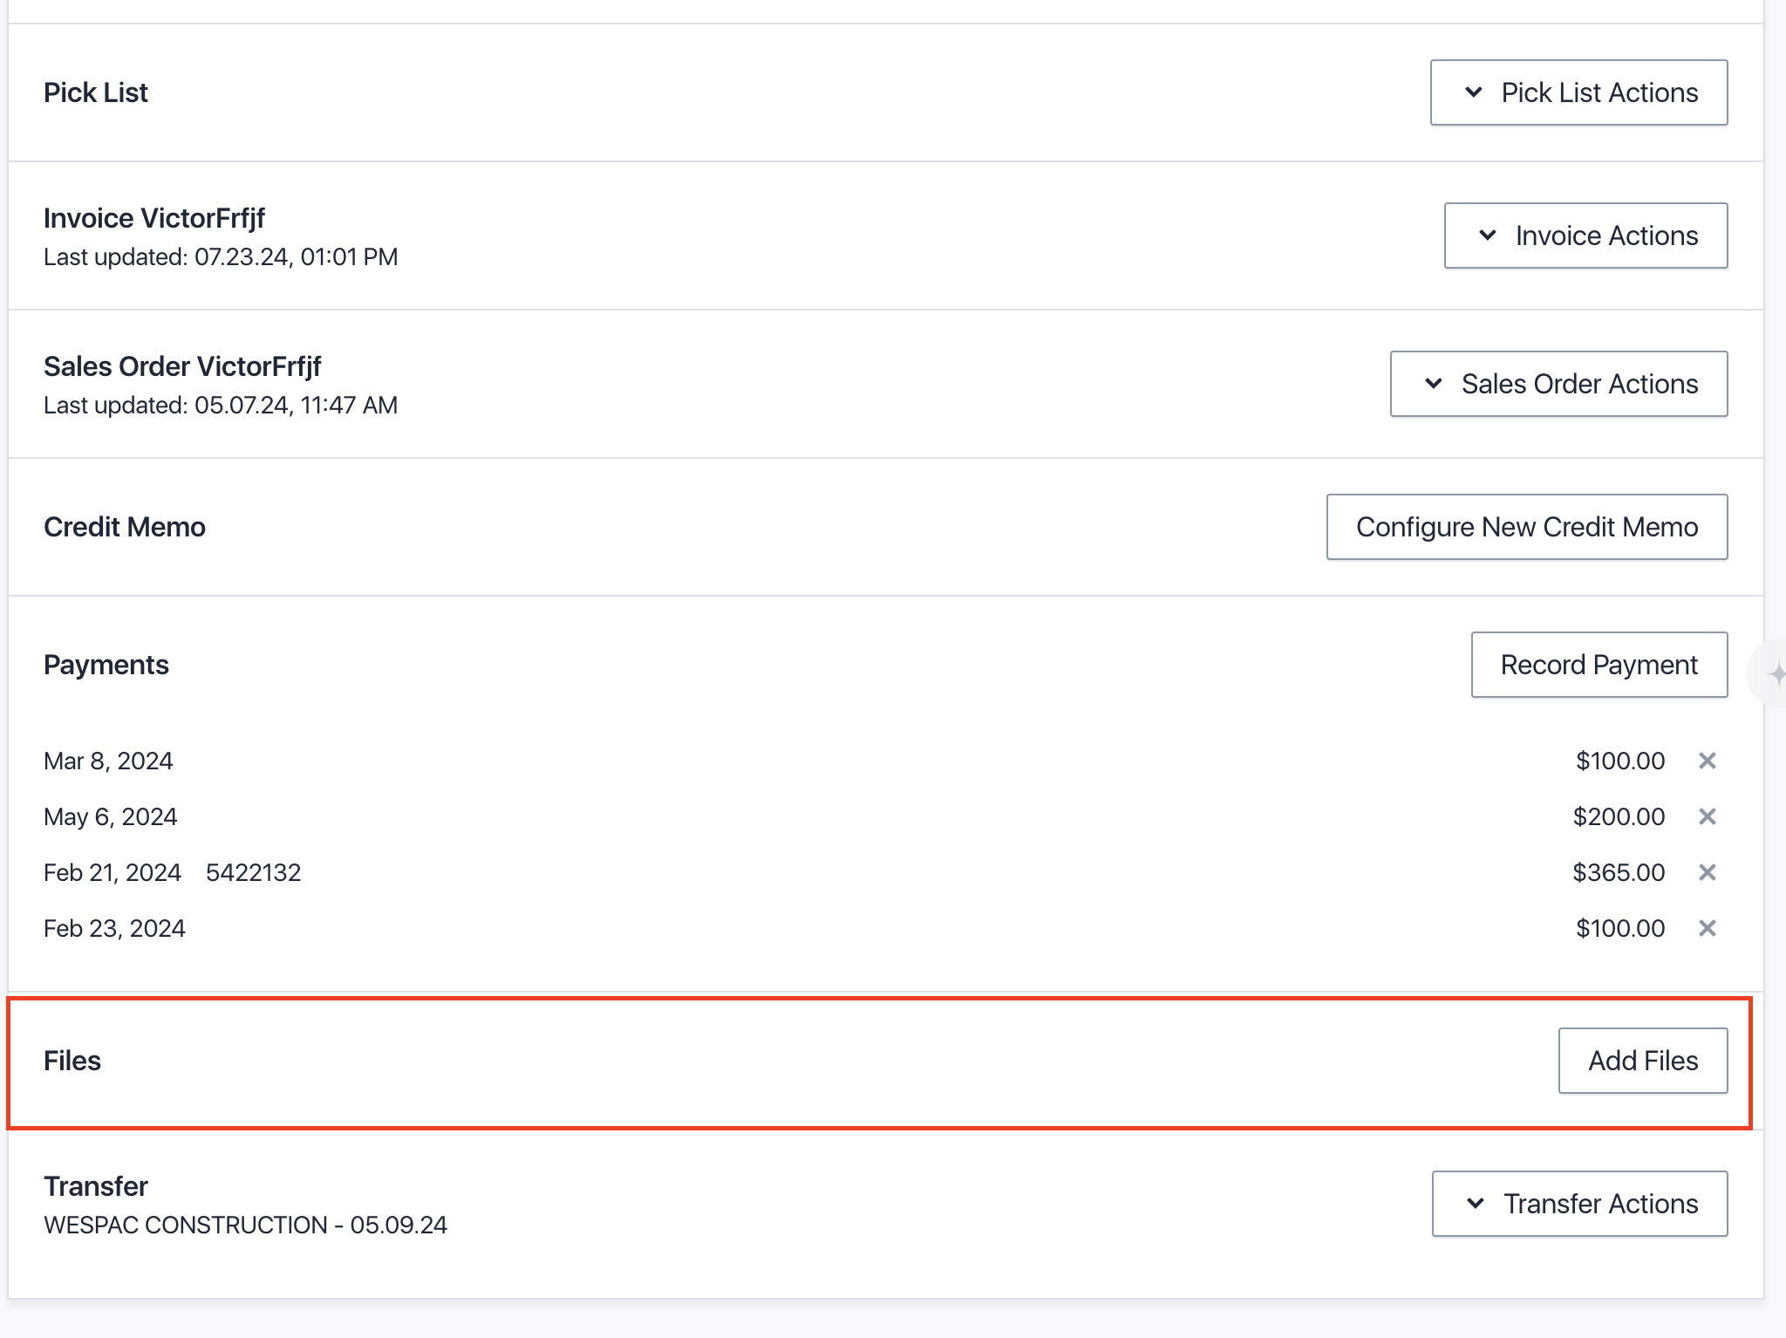Delete the Mar 8, 2024 payment
Viewport: 1786px width, 1338px height.
pyautogui.click(x=1708, y=761)
